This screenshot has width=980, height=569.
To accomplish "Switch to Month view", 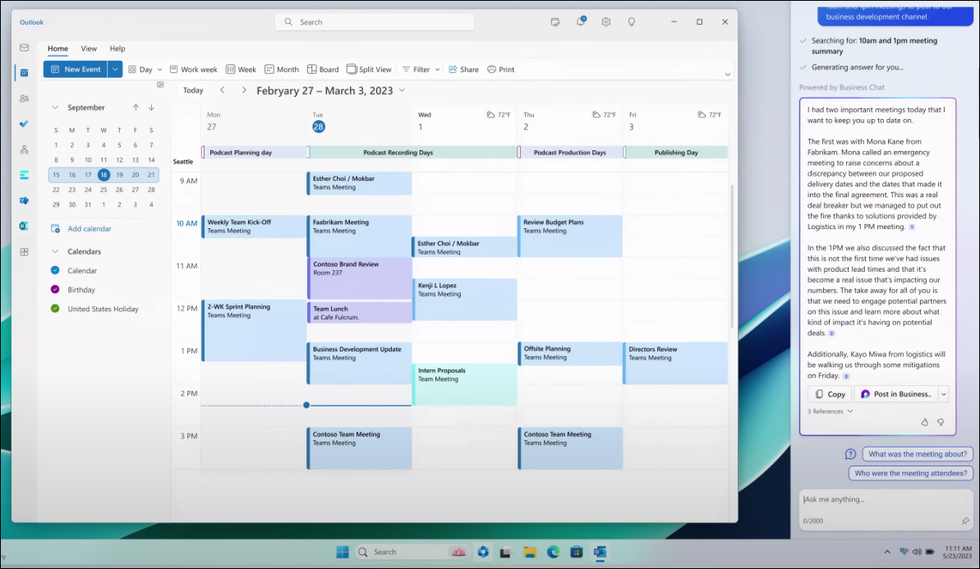I will 281,69.
